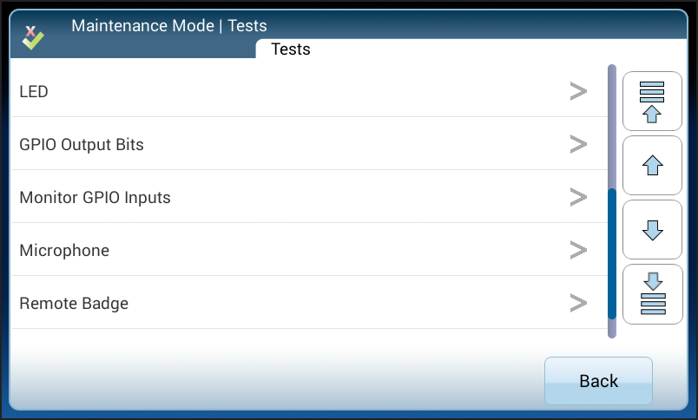Click the scroll-to-bottom arrow icon
Viewport: 698px width, 420px height.
(652, 294)
